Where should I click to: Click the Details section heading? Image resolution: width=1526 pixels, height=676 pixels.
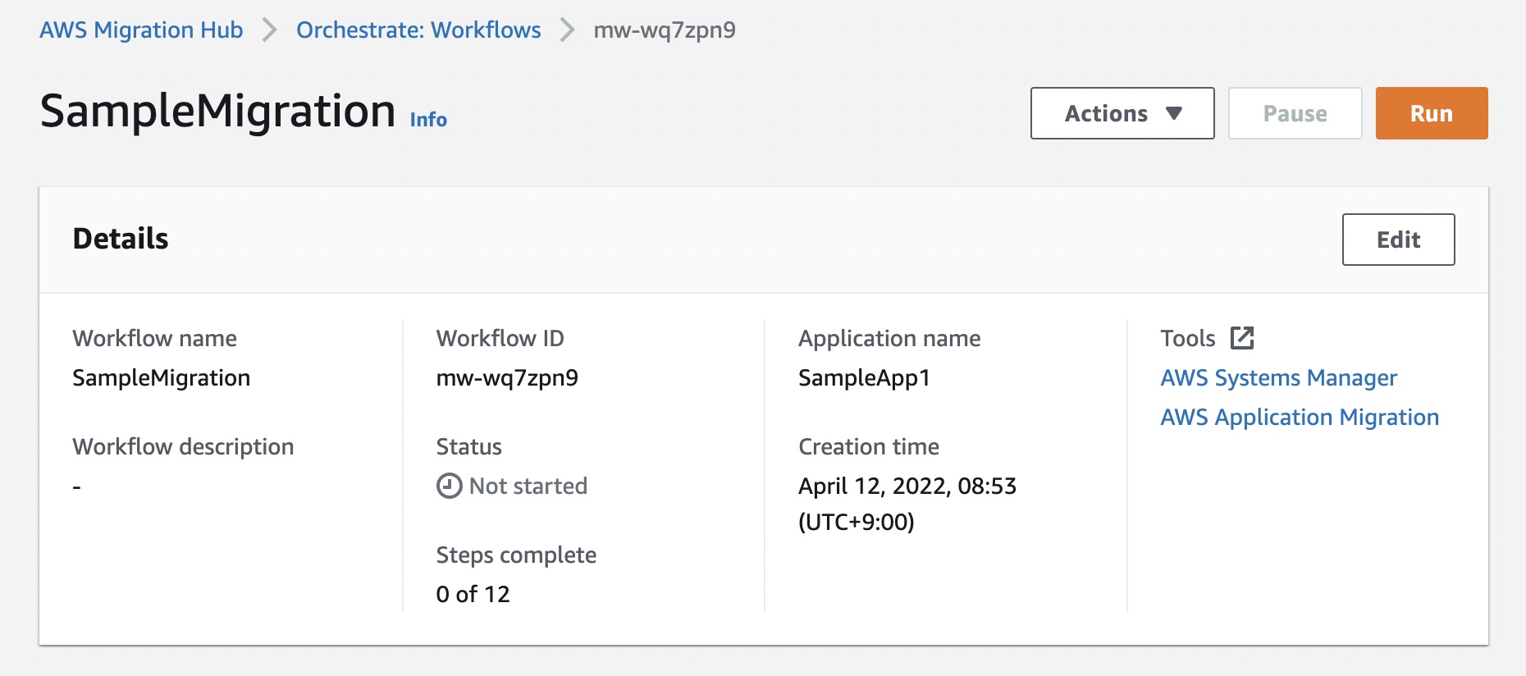(121, 239)
